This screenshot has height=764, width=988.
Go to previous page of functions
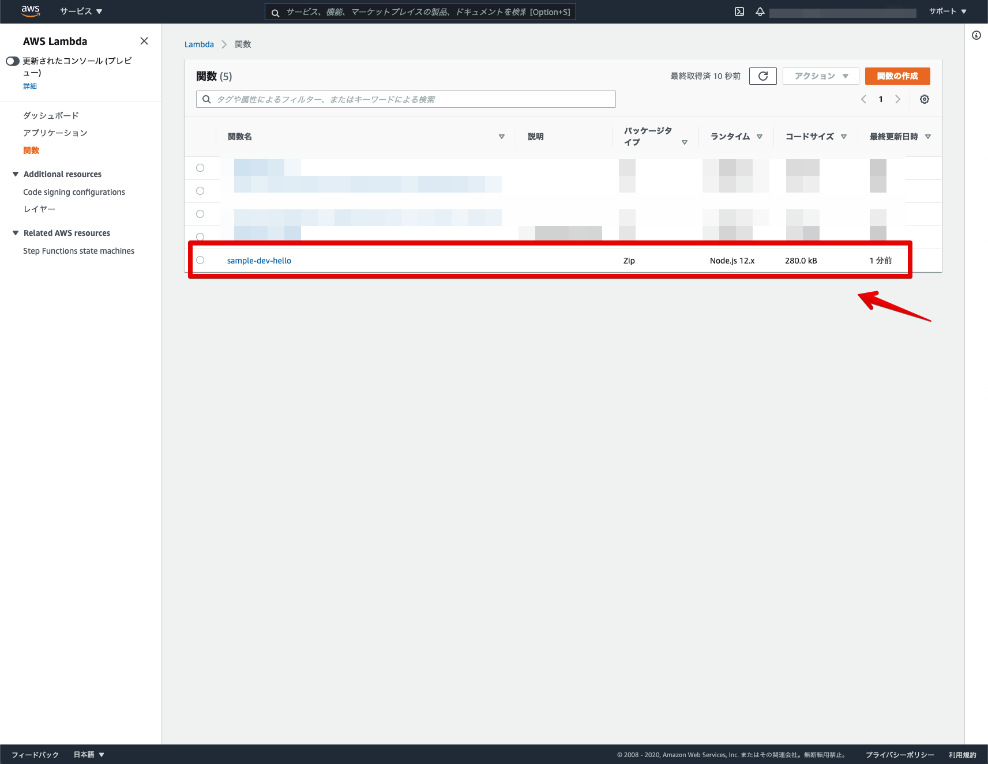(863, 99)
